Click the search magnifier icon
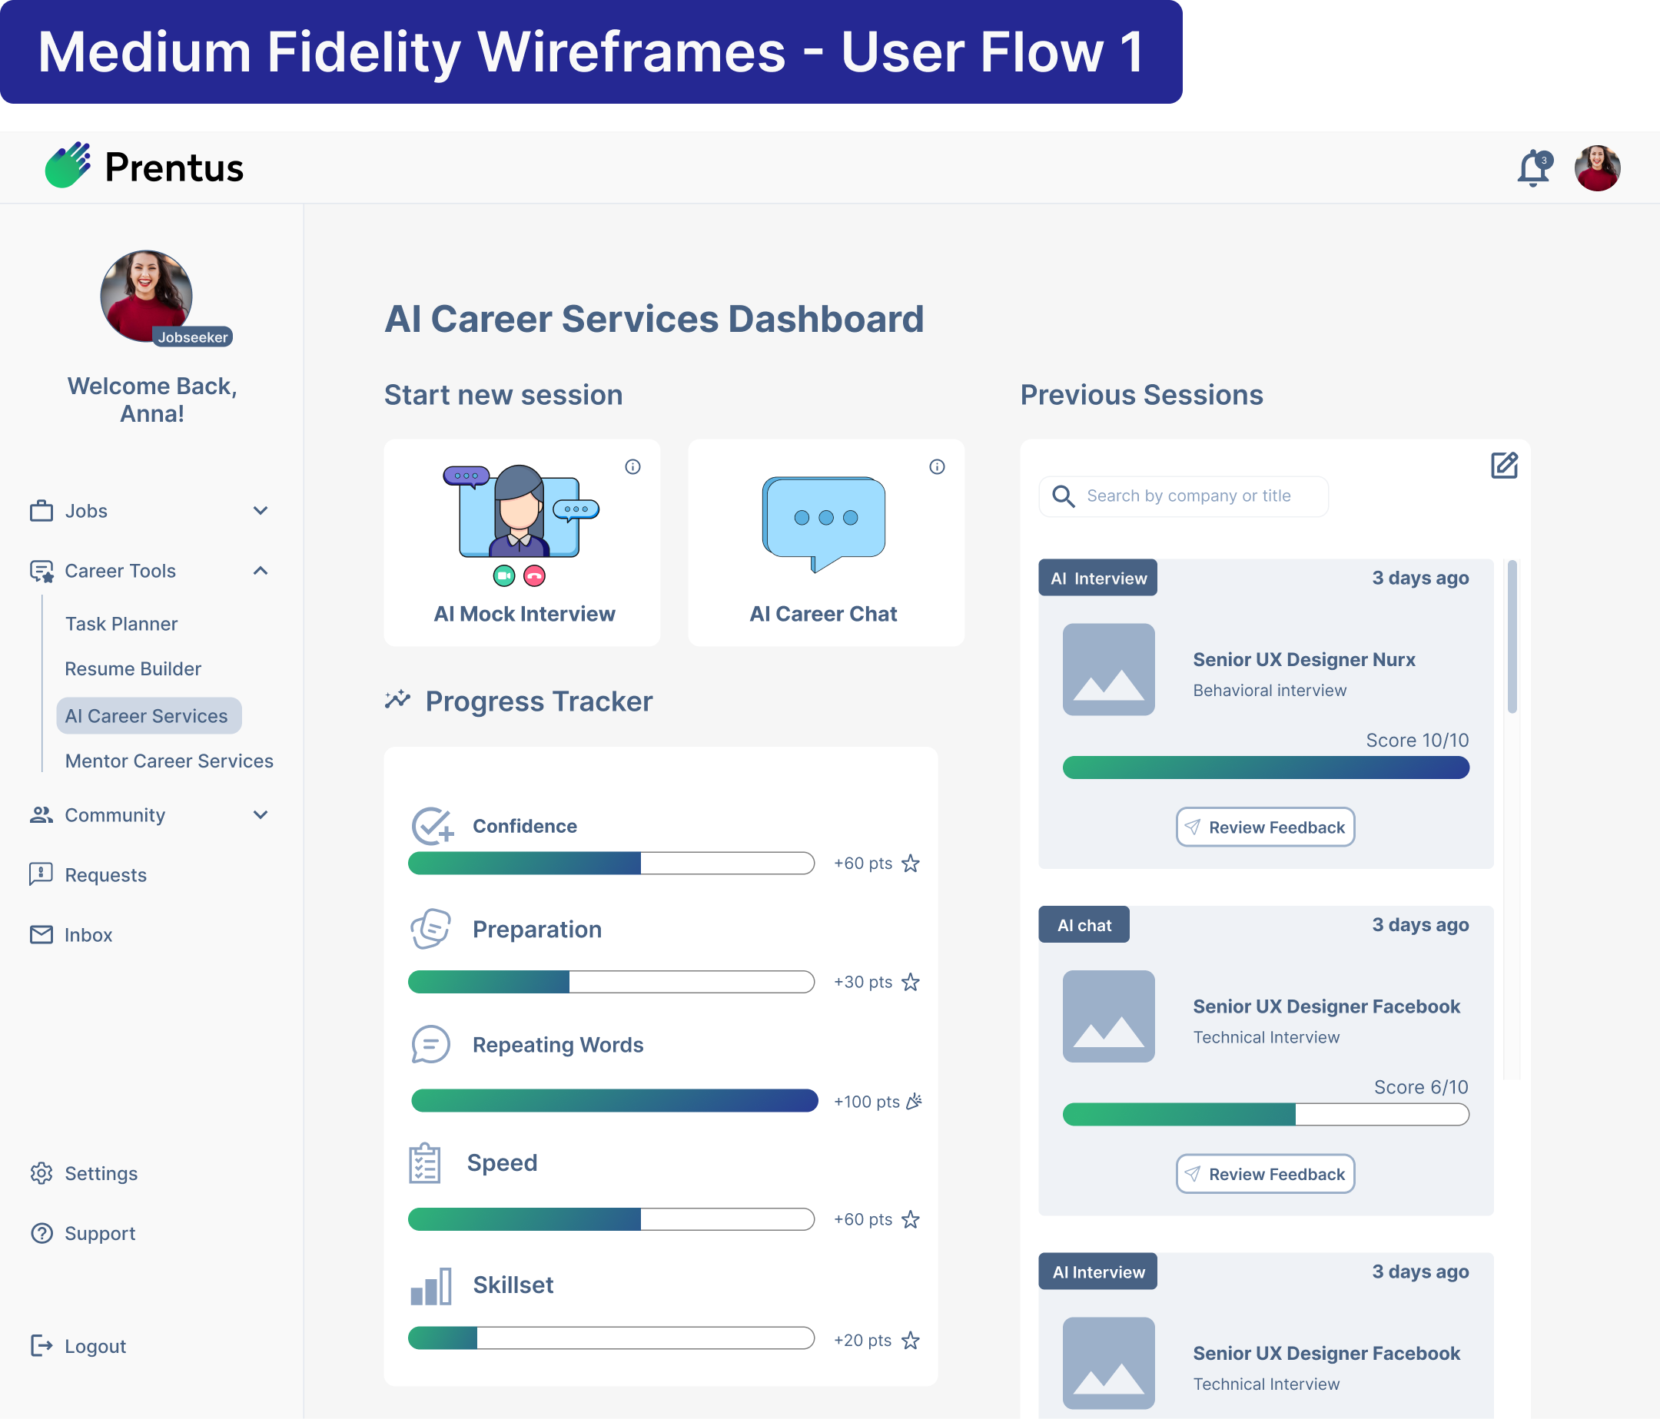The image size is (1660, 1419). 1063,496
